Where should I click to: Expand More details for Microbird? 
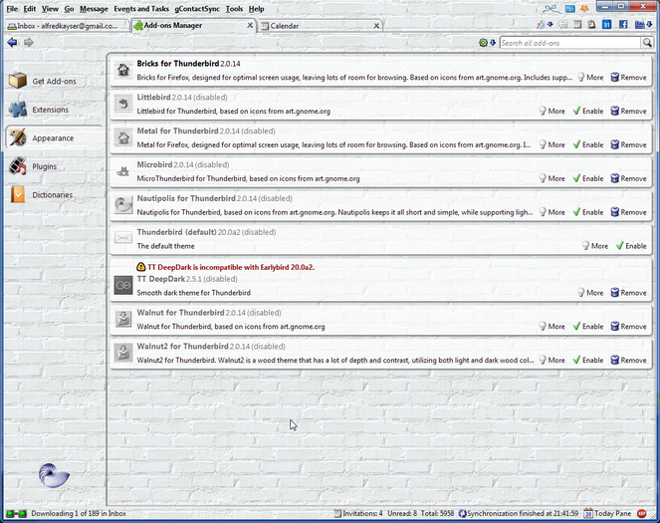coord(551,178)
